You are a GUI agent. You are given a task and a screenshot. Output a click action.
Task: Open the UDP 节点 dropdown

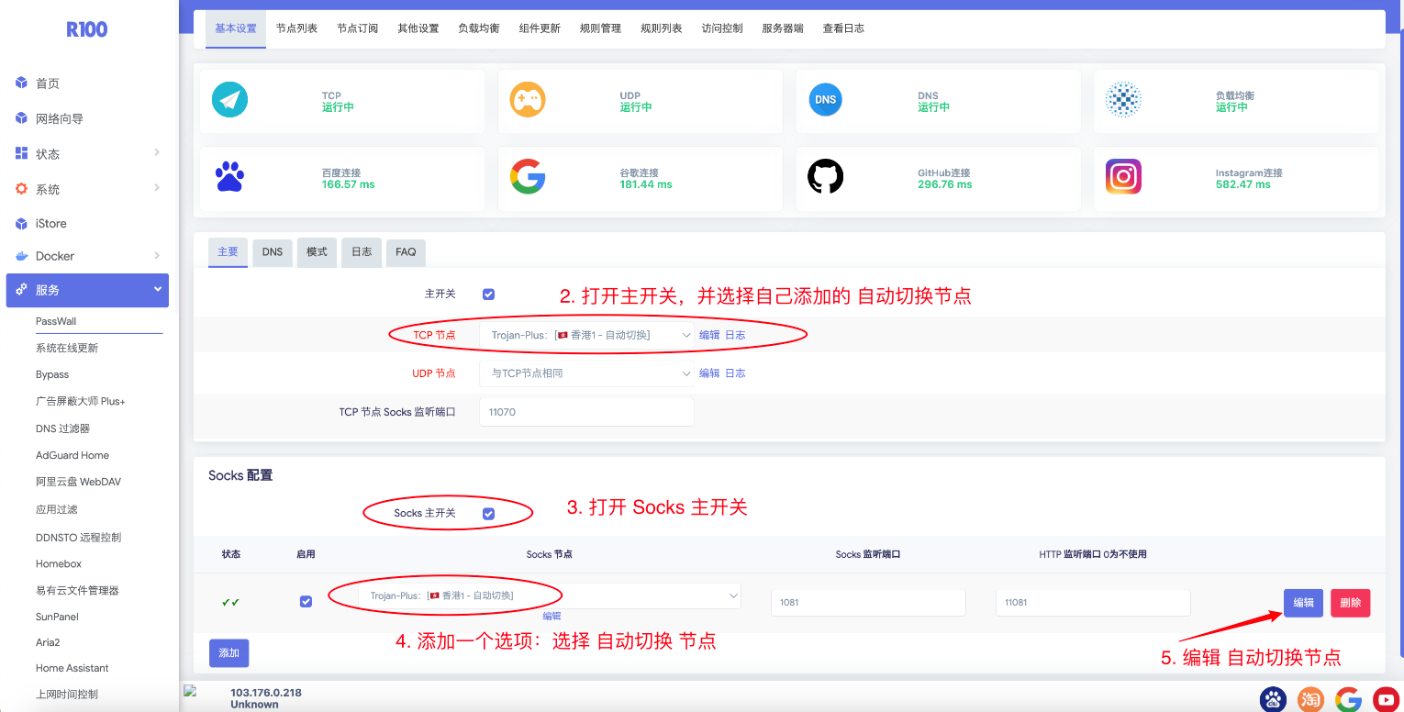(x=585, y=373)
